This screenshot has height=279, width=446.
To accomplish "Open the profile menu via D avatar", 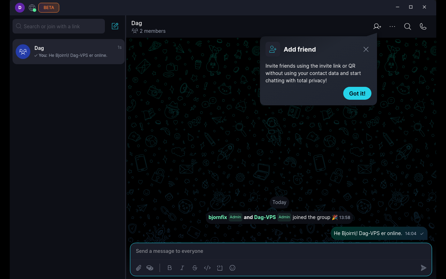I will tap(20, 8).
